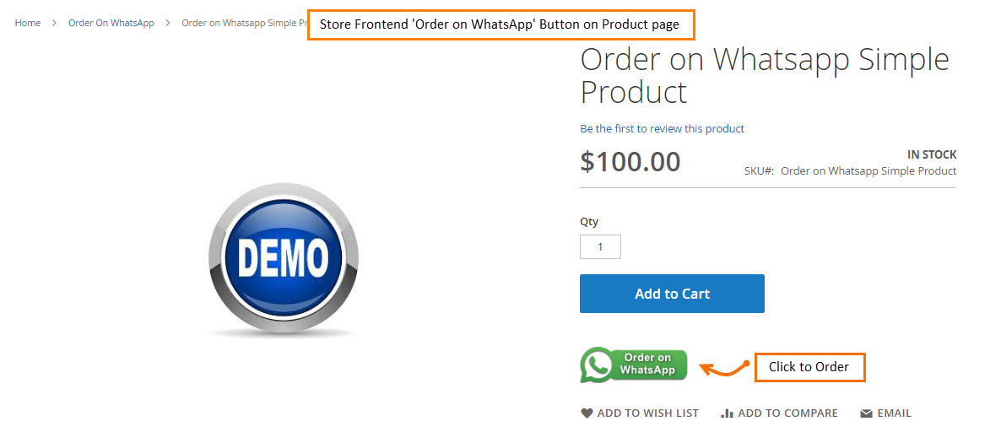Open the DEMO product image
Screen dimensions: 1001x443
click(283, 257)
